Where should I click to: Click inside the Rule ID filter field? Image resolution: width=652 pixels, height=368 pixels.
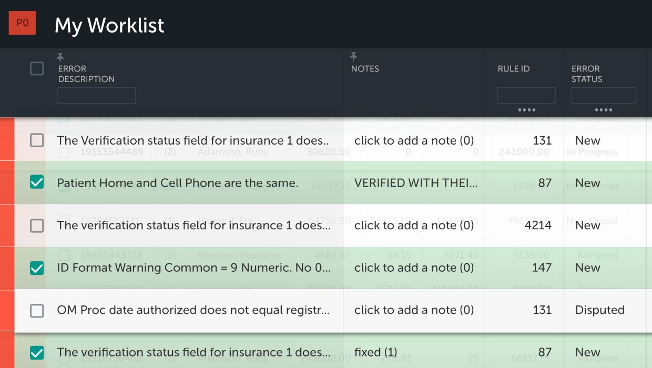526,95
